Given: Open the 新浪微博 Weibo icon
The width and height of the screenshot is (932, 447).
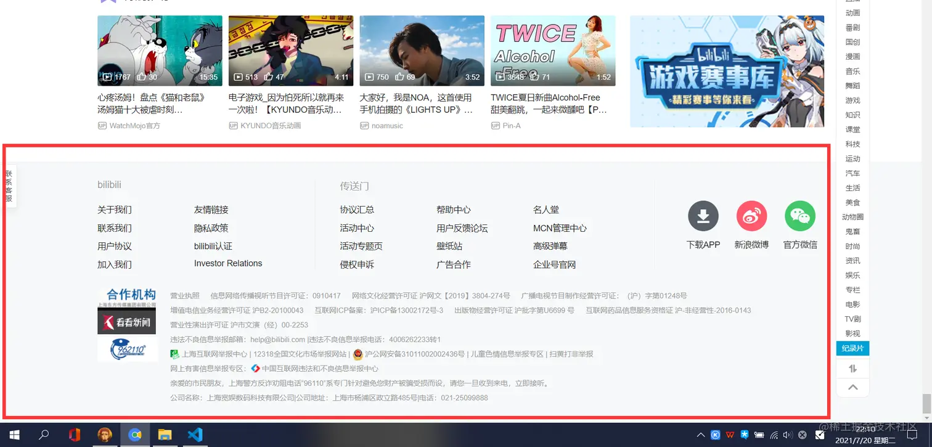Looking at the screenshot, I should point(751,216).
